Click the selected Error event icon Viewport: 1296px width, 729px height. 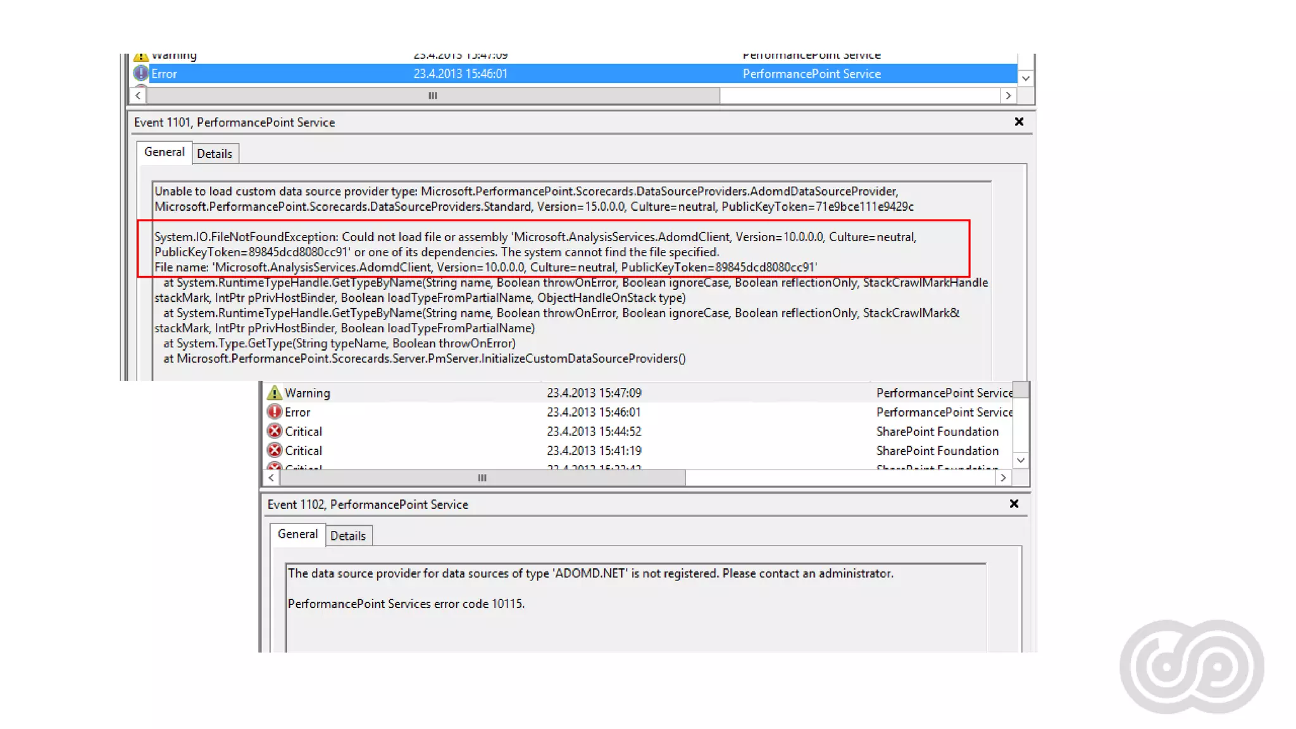140,73
